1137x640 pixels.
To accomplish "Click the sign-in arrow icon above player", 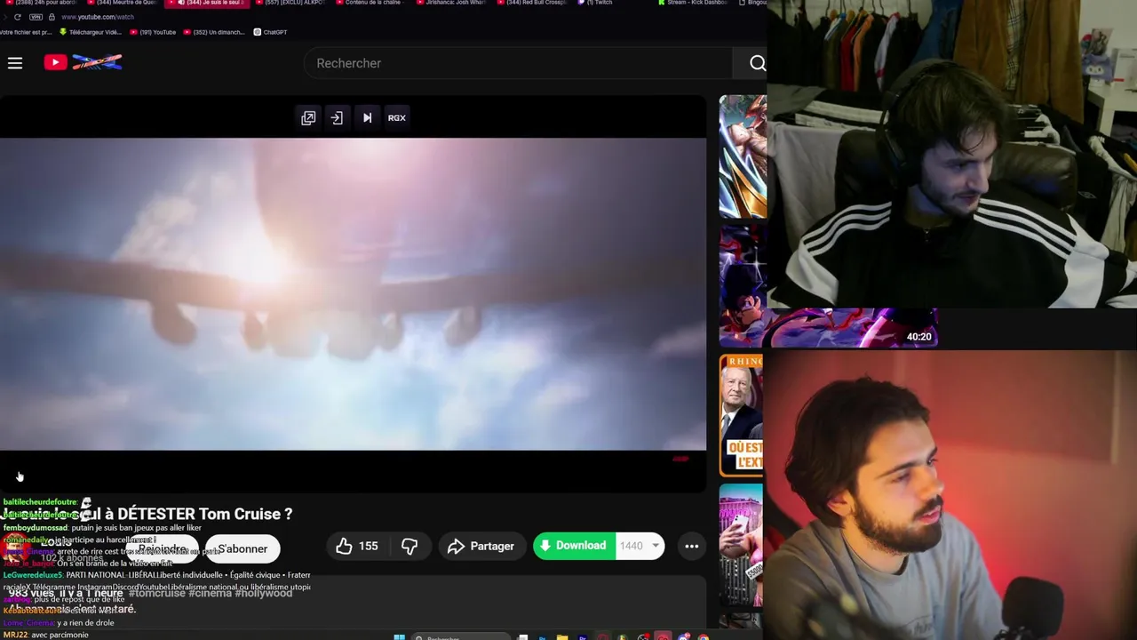I will coord(337,117).
